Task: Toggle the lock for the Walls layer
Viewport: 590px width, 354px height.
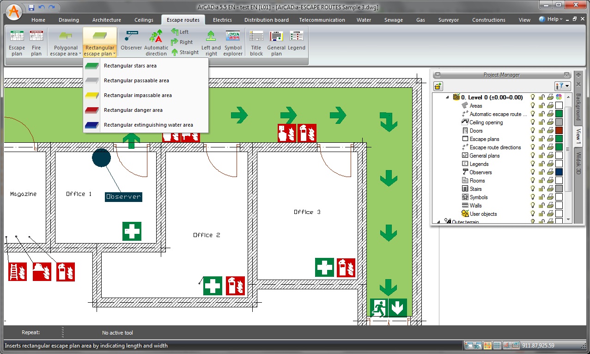Action: point(541,206)
